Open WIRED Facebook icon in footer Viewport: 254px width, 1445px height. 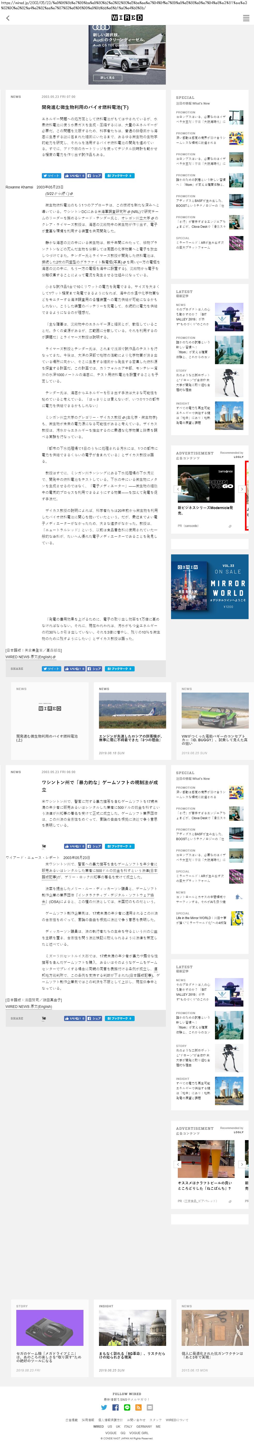pyautogui.click(x=115, y=1407)
